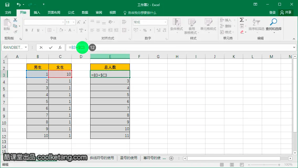
Task: Switch to the 页面布局 ribbon tab
Action: tap(54, 13)
